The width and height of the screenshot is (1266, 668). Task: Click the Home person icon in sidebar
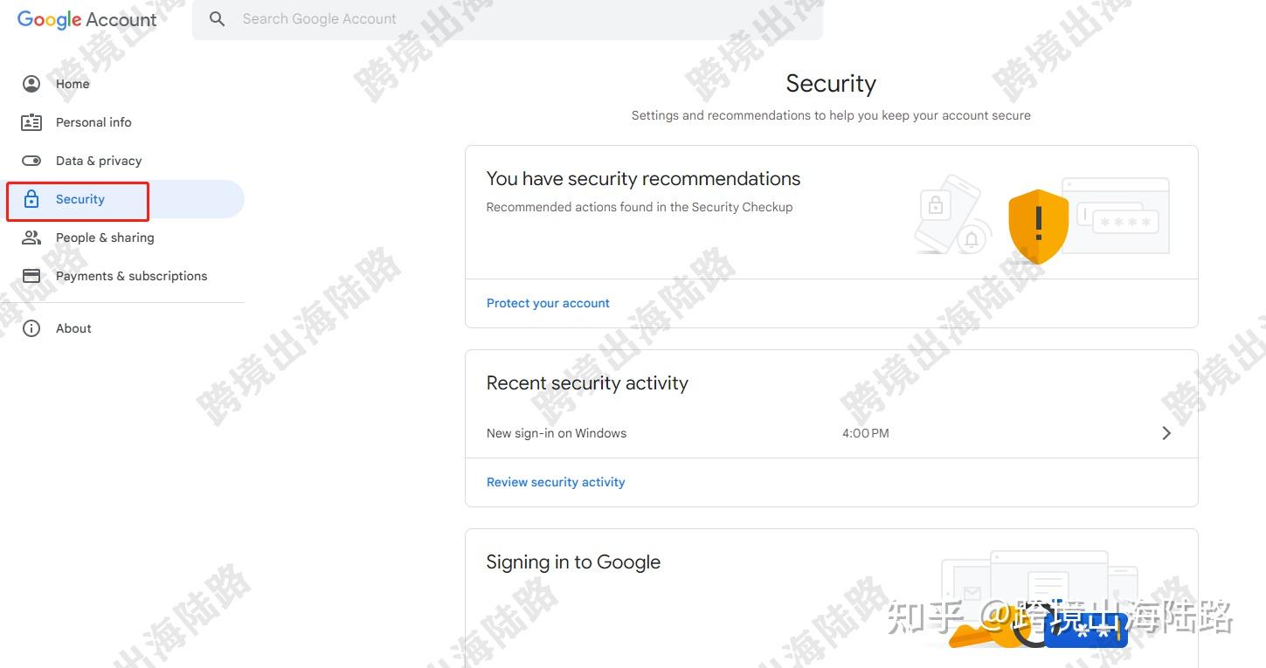[x=31, y=84]
